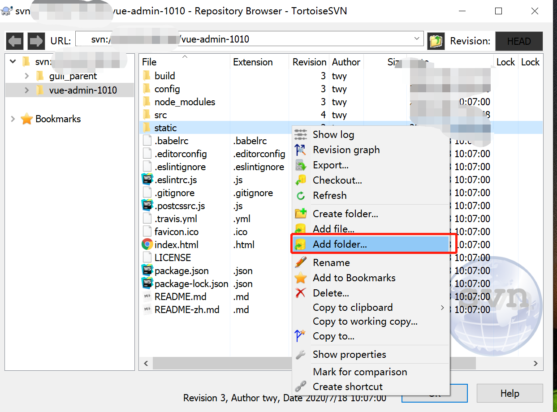The height and width of the screenshot is (412, 557).
Task: Choose Add folder... from context menu
Action: (371, 244)
